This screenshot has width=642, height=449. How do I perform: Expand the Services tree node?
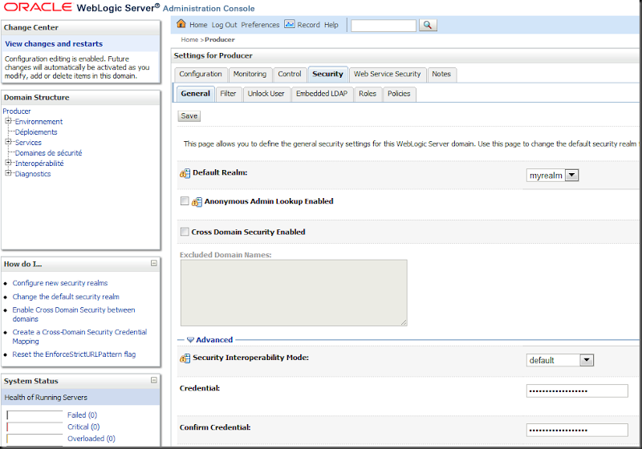(8, 141)
